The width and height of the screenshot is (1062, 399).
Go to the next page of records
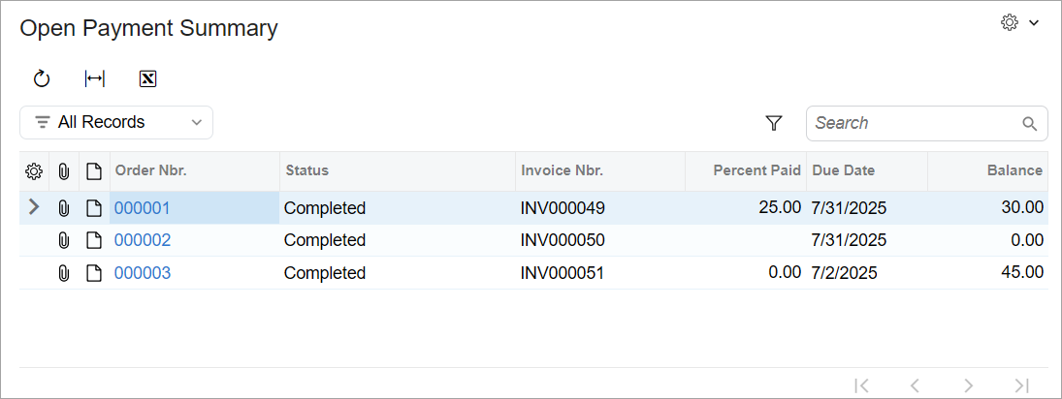coord(968,385)
